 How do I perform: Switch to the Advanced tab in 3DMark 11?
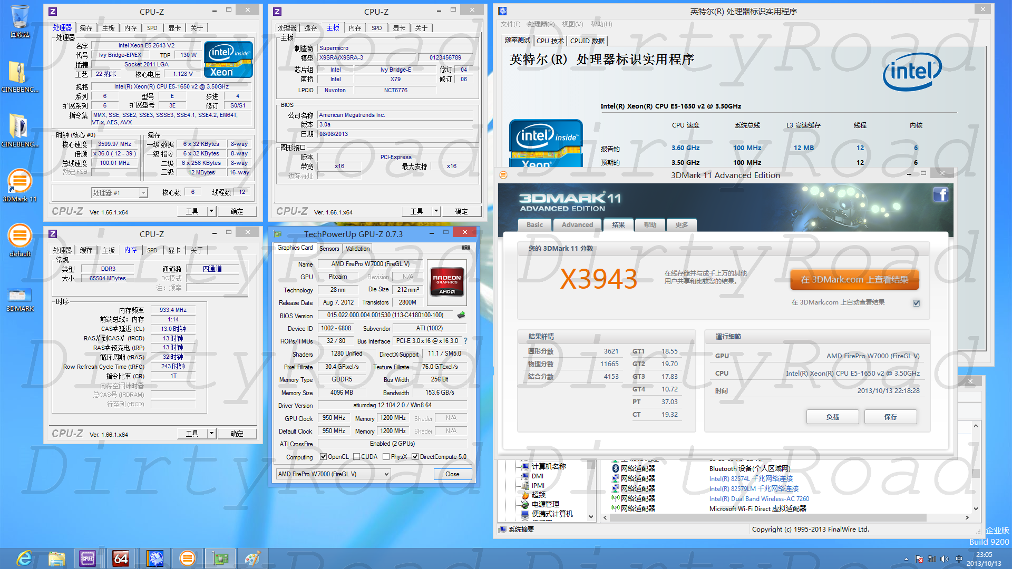pos(577,225)
